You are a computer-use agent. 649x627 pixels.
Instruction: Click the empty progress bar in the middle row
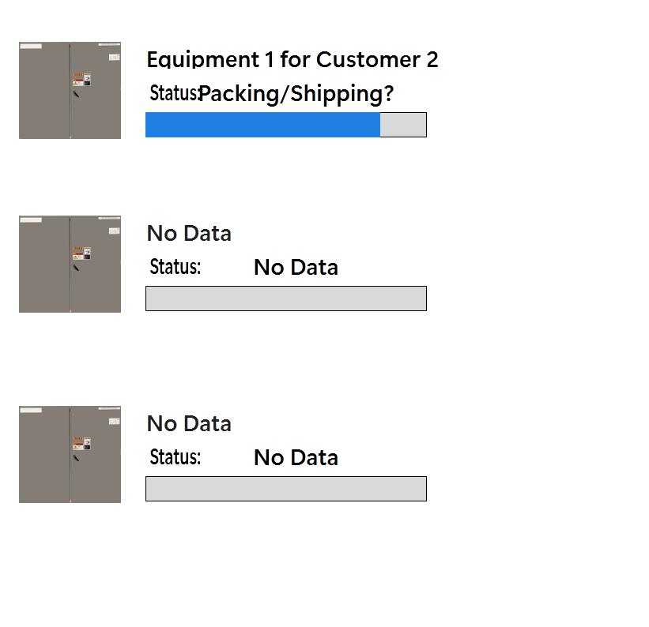tap(285, 298)
